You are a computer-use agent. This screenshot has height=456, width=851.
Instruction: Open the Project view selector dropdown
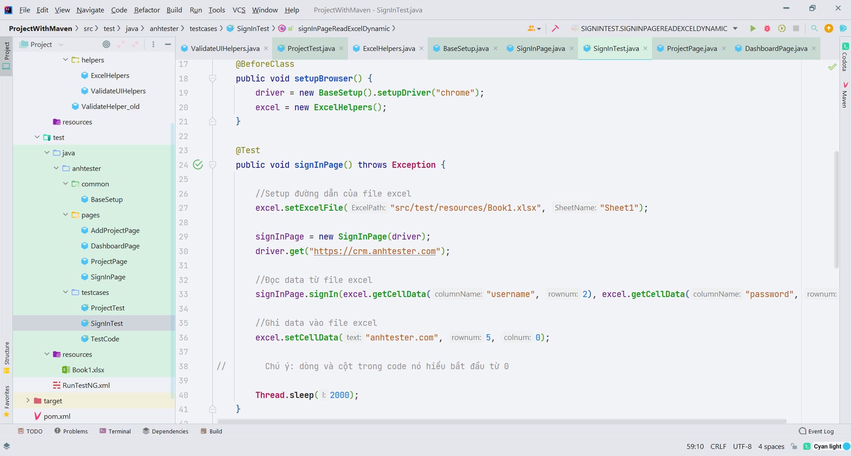pyautogui.click(x=42, y=44)
